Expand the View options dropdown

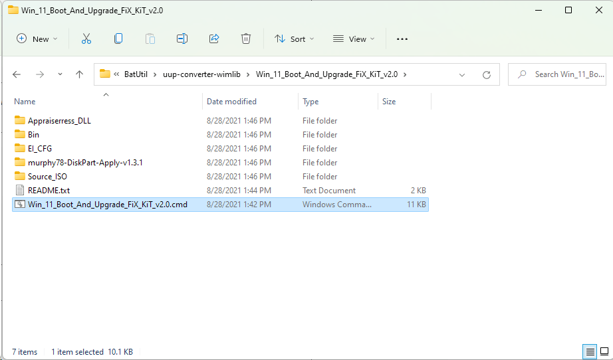354,39
